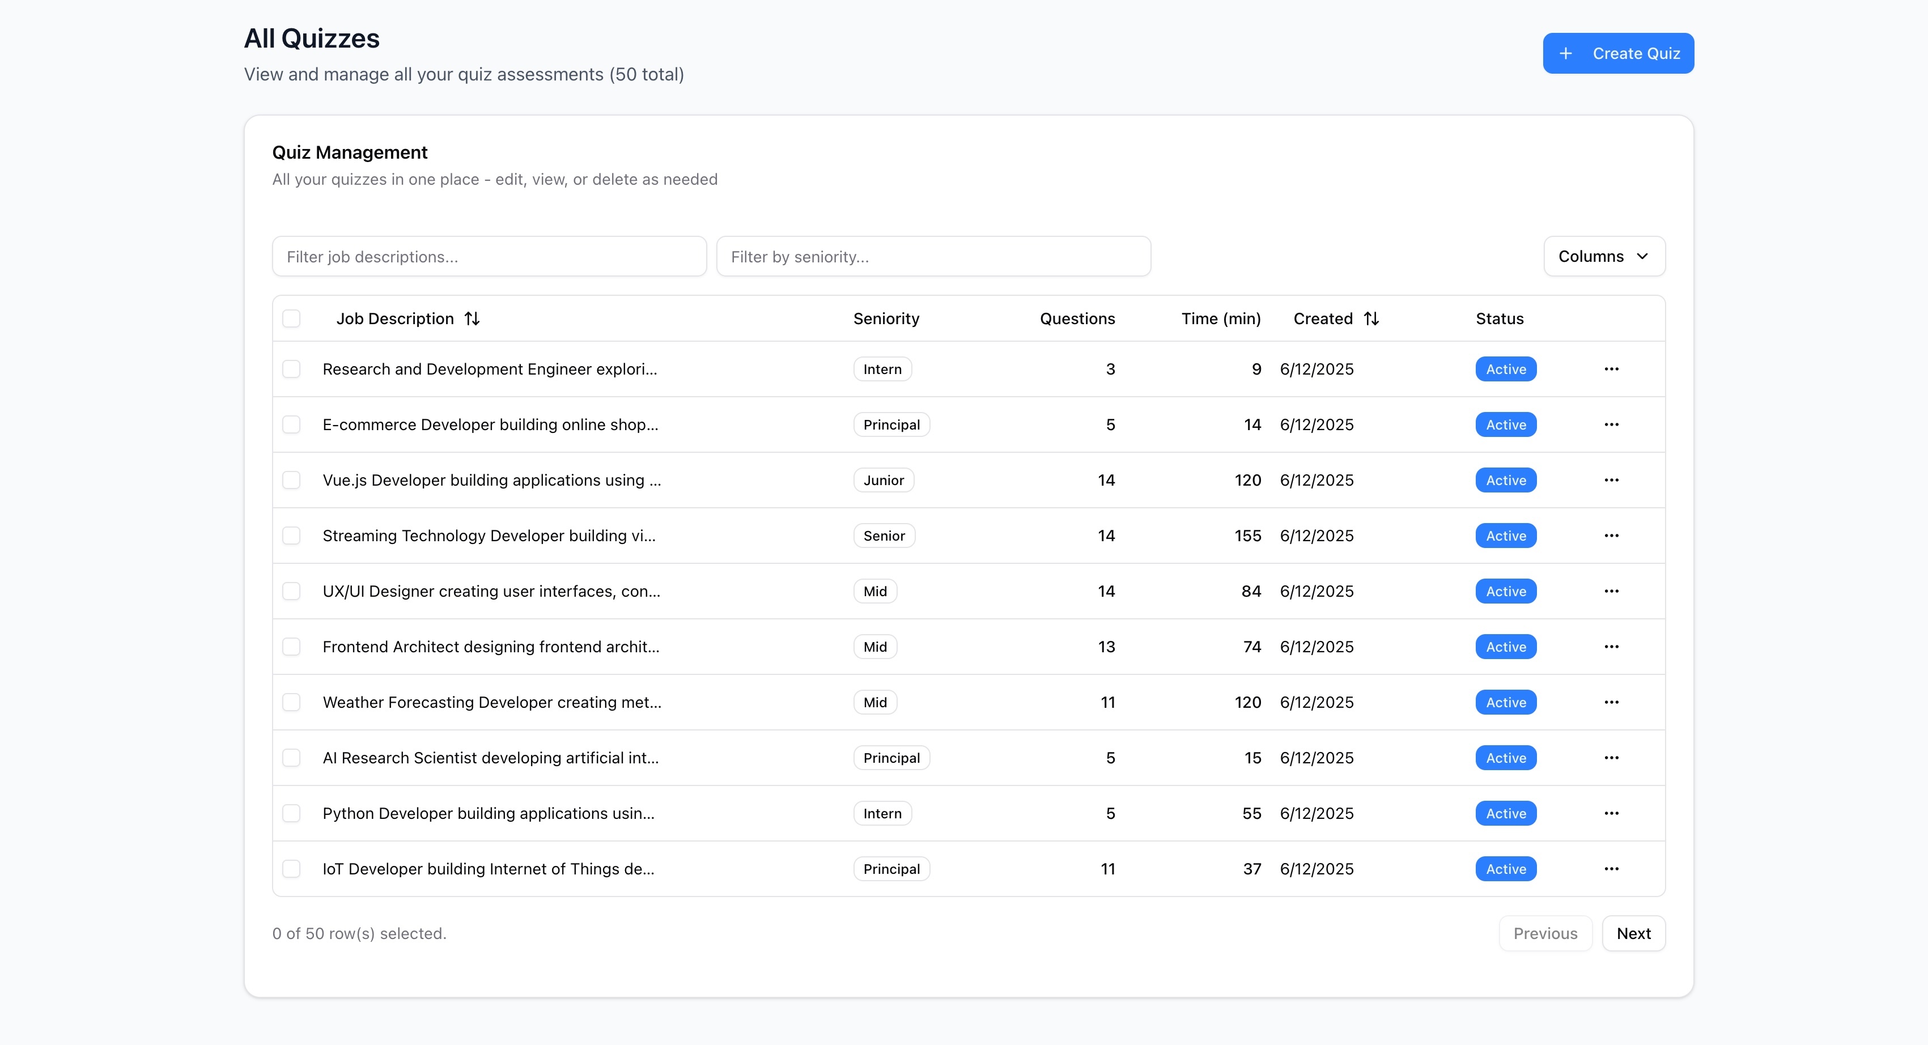Check the Frontend Architect row checkbox
The height and width of the screenshot is (1045, 1928).
coord(291,647)
